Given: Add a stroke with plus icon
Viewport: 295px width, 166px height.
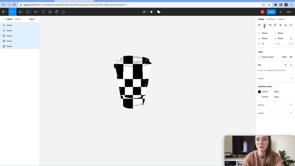Looking at the screenshot, I should coord(291,78).
